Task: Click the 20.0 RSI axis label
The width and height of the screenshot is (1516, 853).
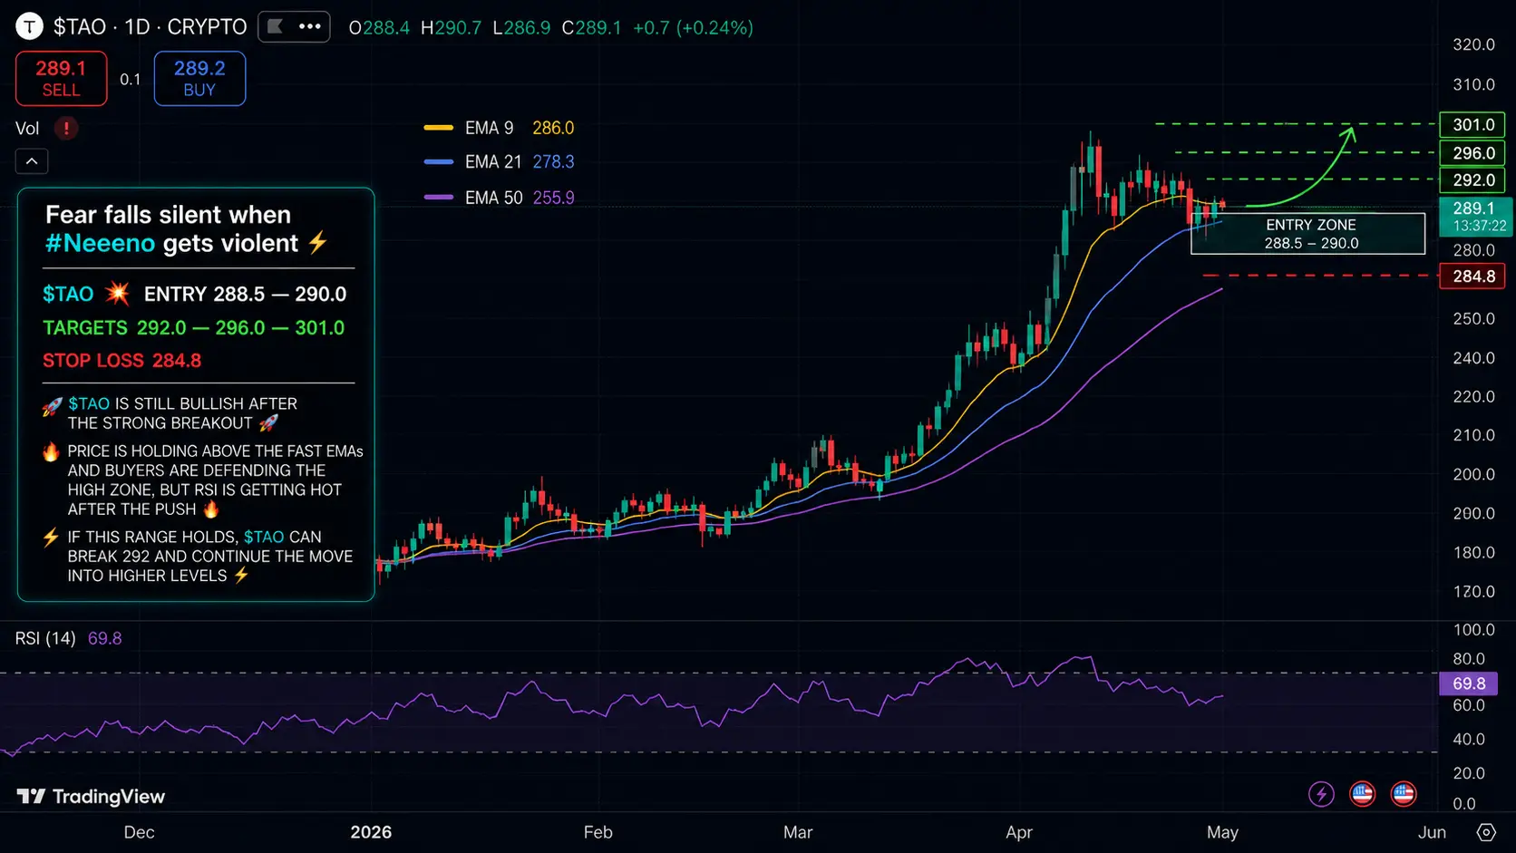Action: (x=1469, y=773)
